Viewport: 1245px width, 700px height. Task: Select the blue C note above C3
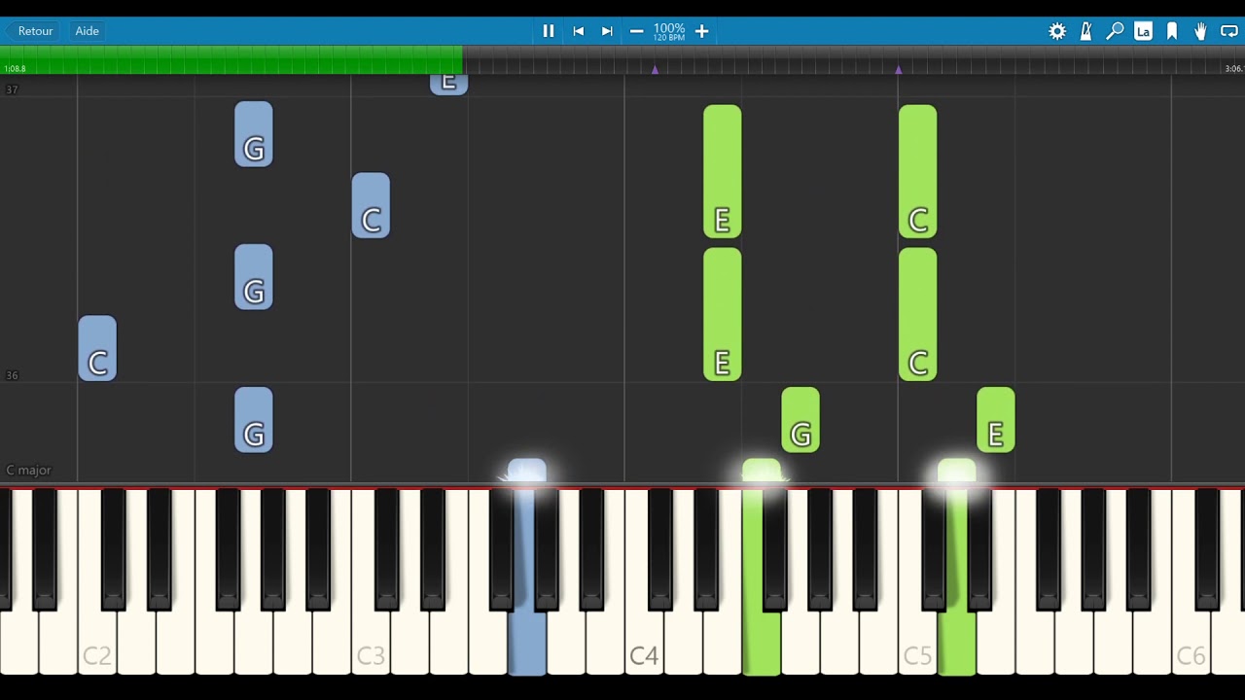371,205
